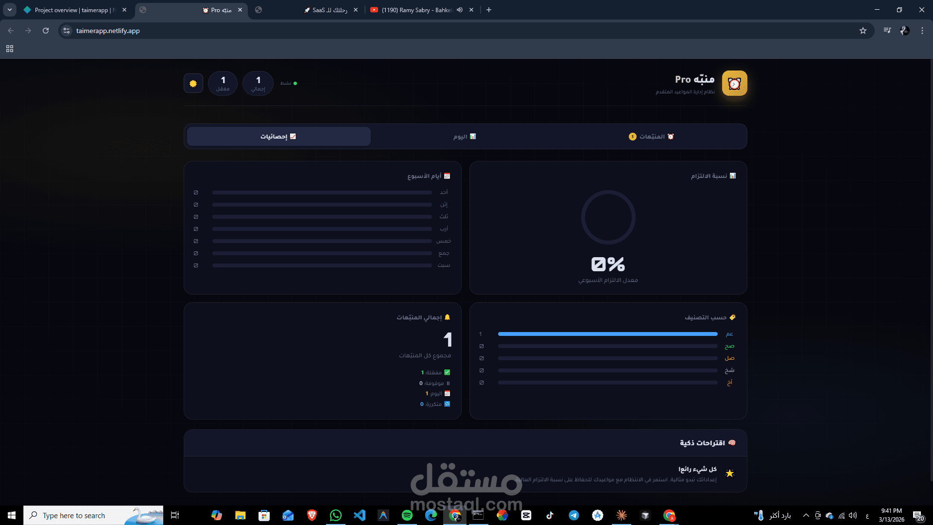Click the circular commitment rate ring
933x525 pixels.
tap(608, 217)
